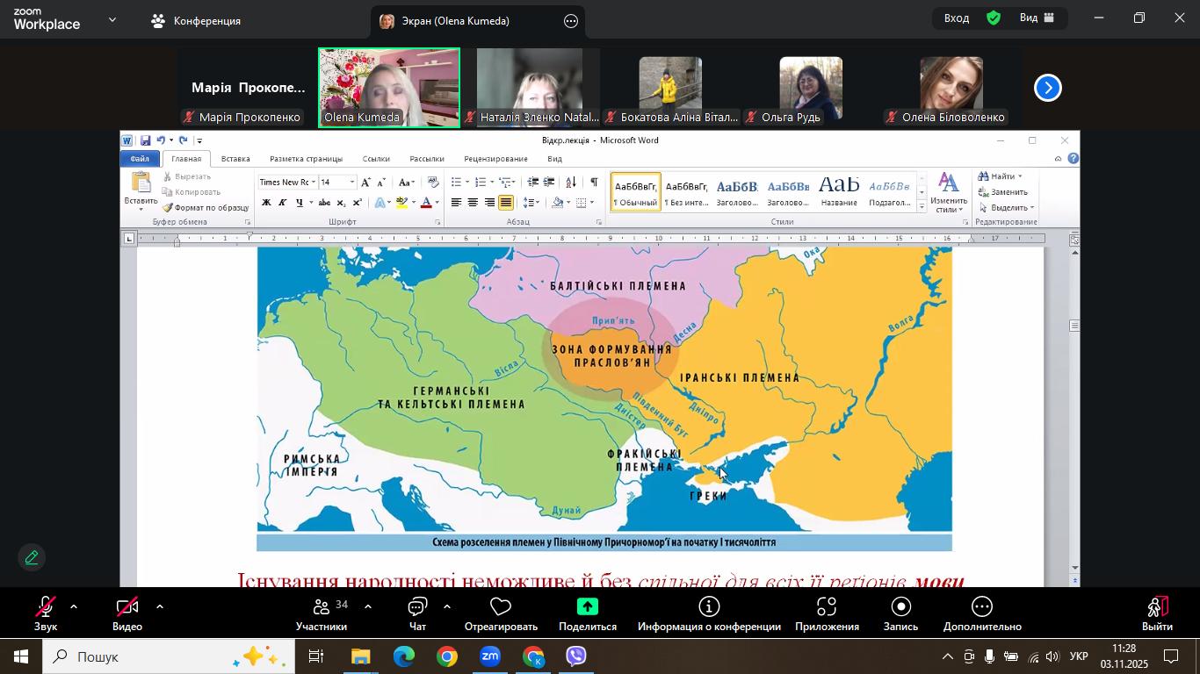Viewport: 1200px width, 674px height.
Task: Open the Zoom annotation pencil tool
Action: (32, 557)
